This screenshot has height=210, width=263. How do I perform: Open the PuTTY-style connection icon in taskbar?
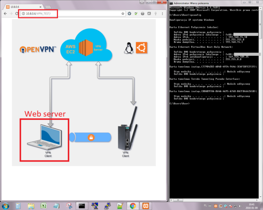tap(107, 206)
